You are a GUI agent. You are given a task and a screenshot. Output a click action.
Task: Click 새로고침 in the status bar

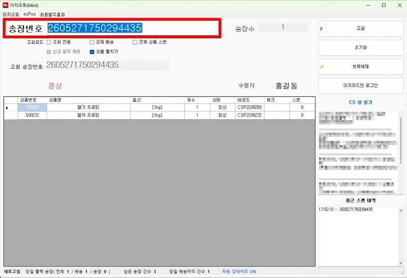pyautogui.click(x=12, y=271)
